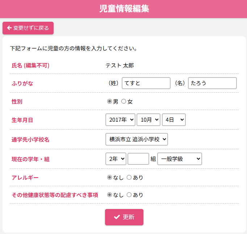Click the 児童情報編集 page header title
Viewport: 247px width, 234px height.
click(x=124, y=9)
